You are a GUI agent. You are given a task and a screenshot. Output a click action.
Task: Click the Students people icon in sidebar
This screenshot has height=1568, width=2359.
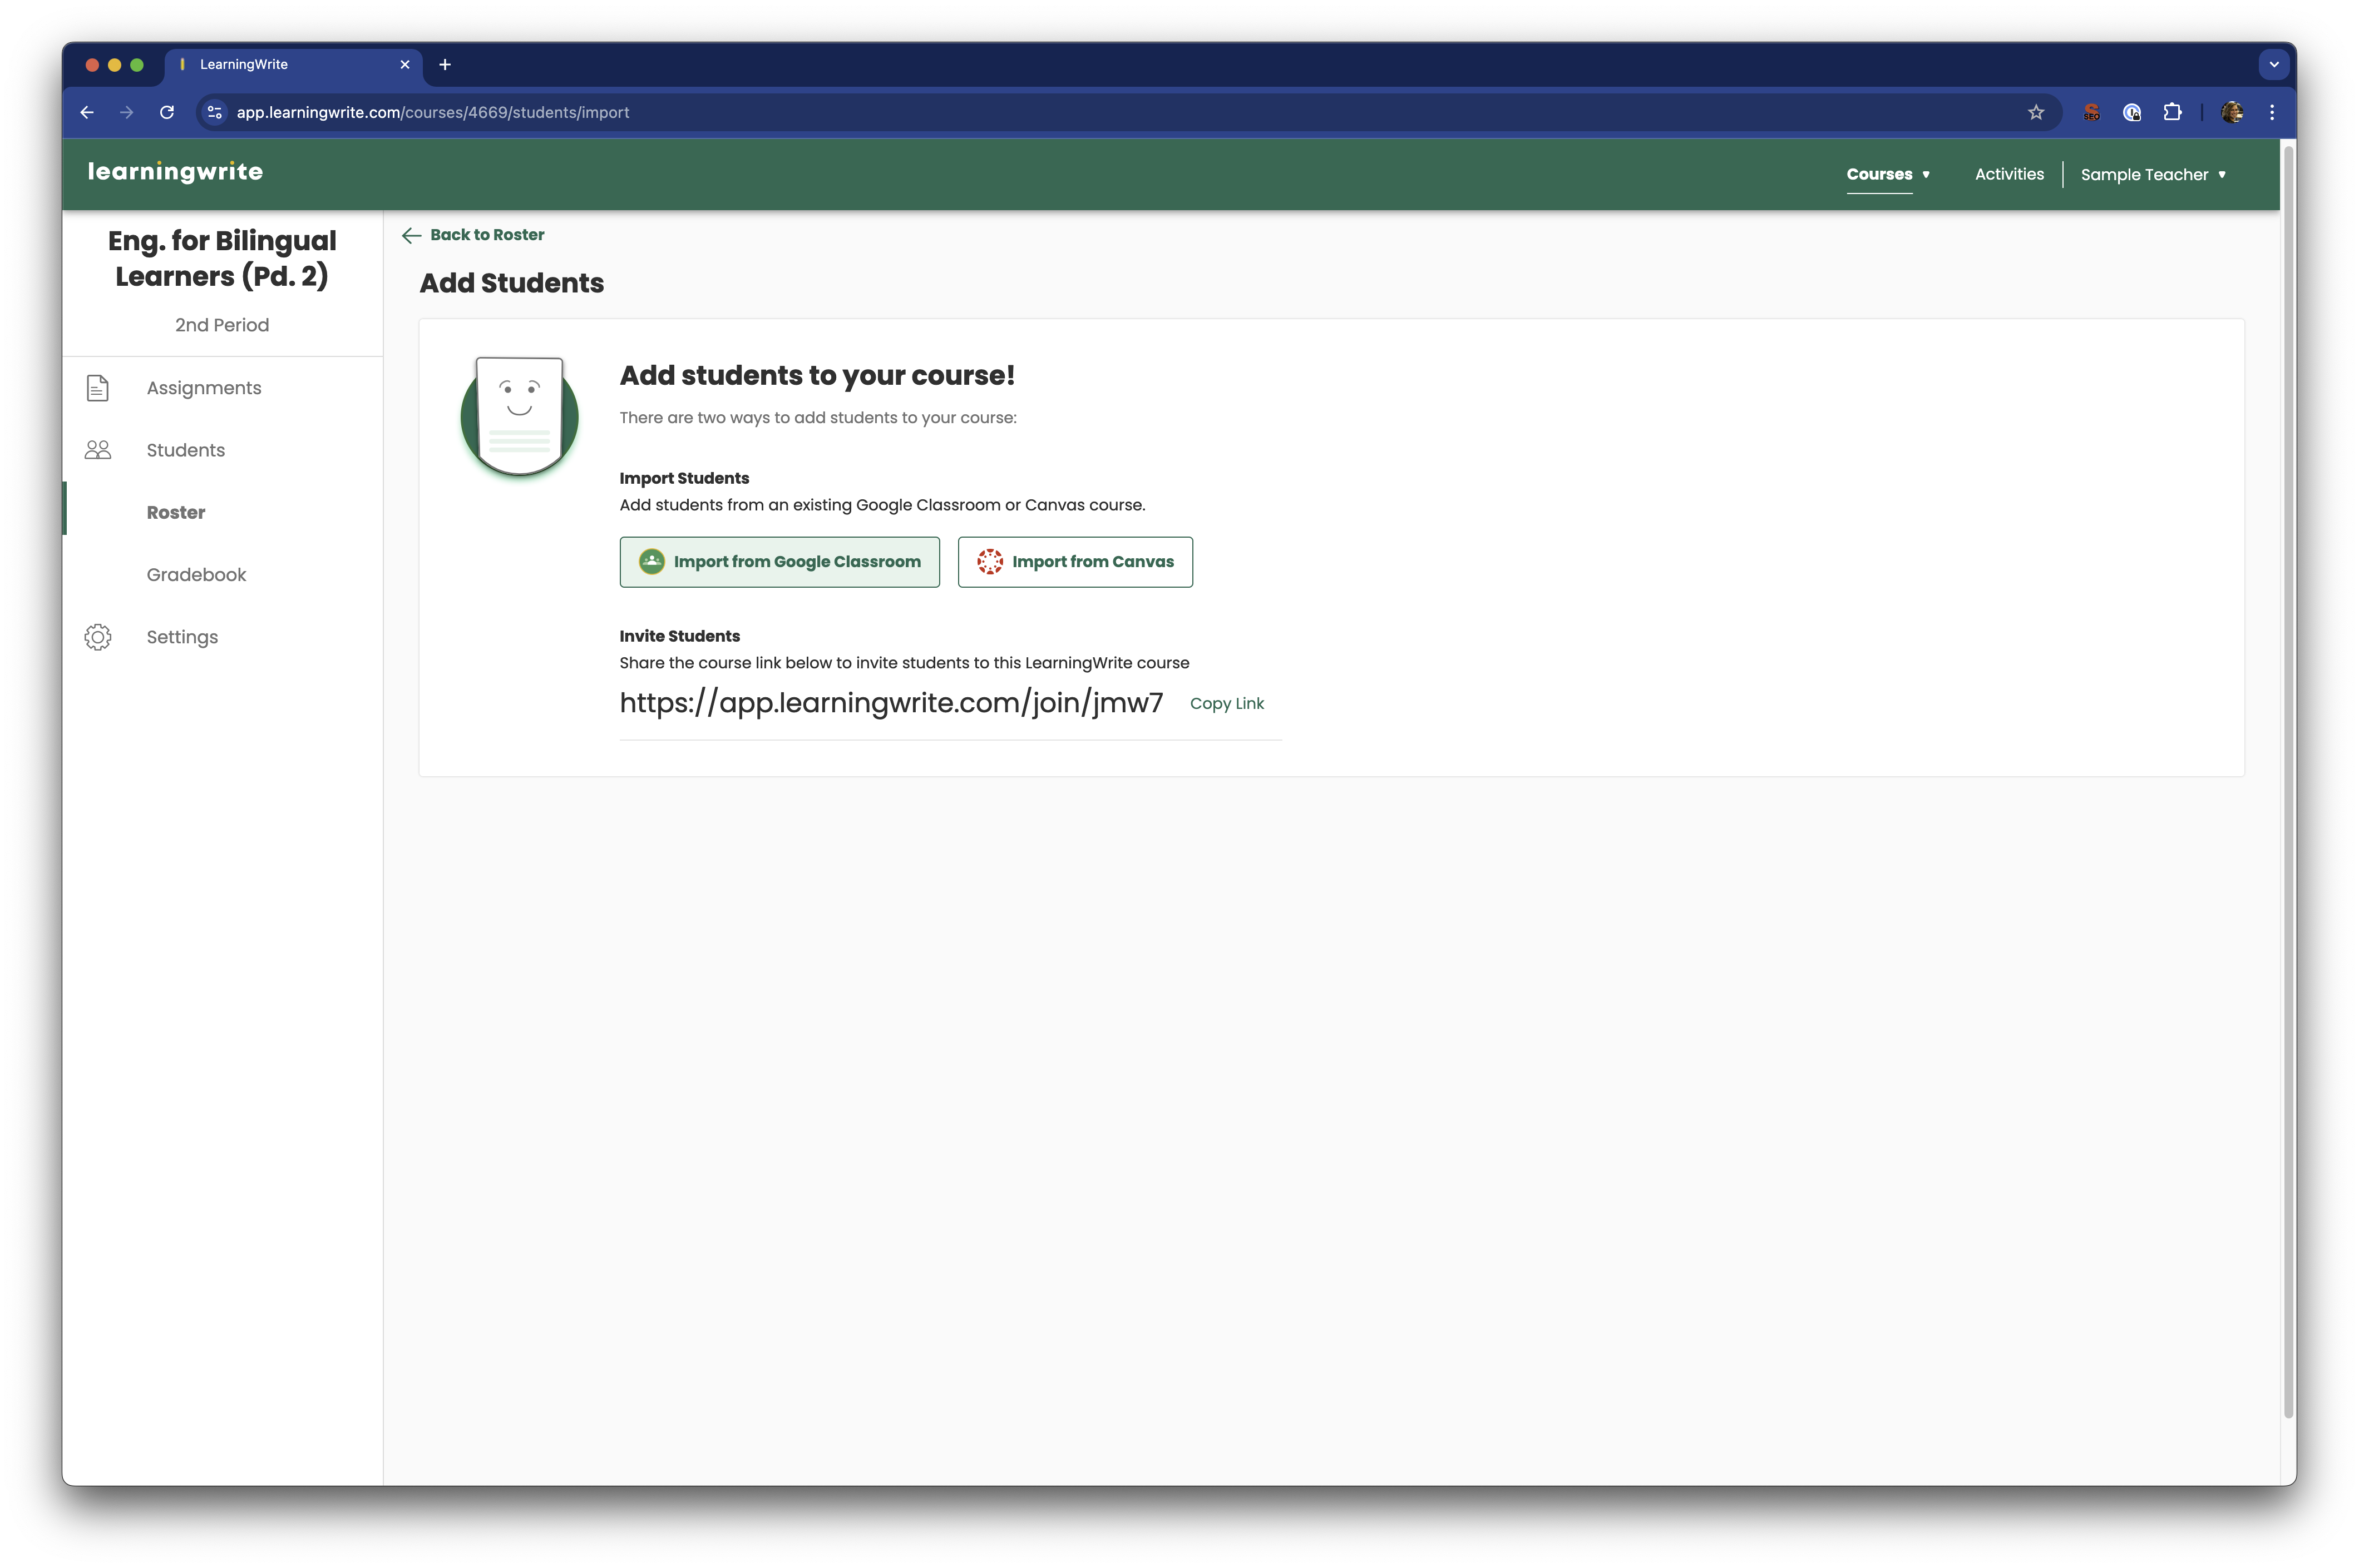point(97,450)
